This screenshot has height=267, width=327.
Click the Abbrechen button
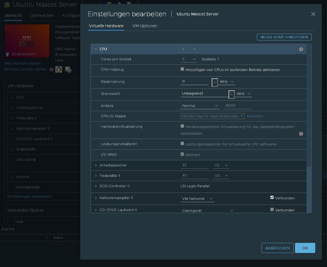click(x=277, y=248)
